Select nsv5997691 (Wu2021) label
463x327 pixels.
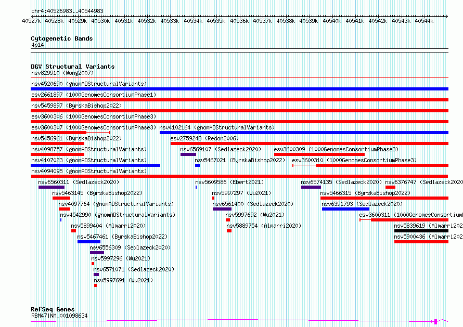click(123, 280)
